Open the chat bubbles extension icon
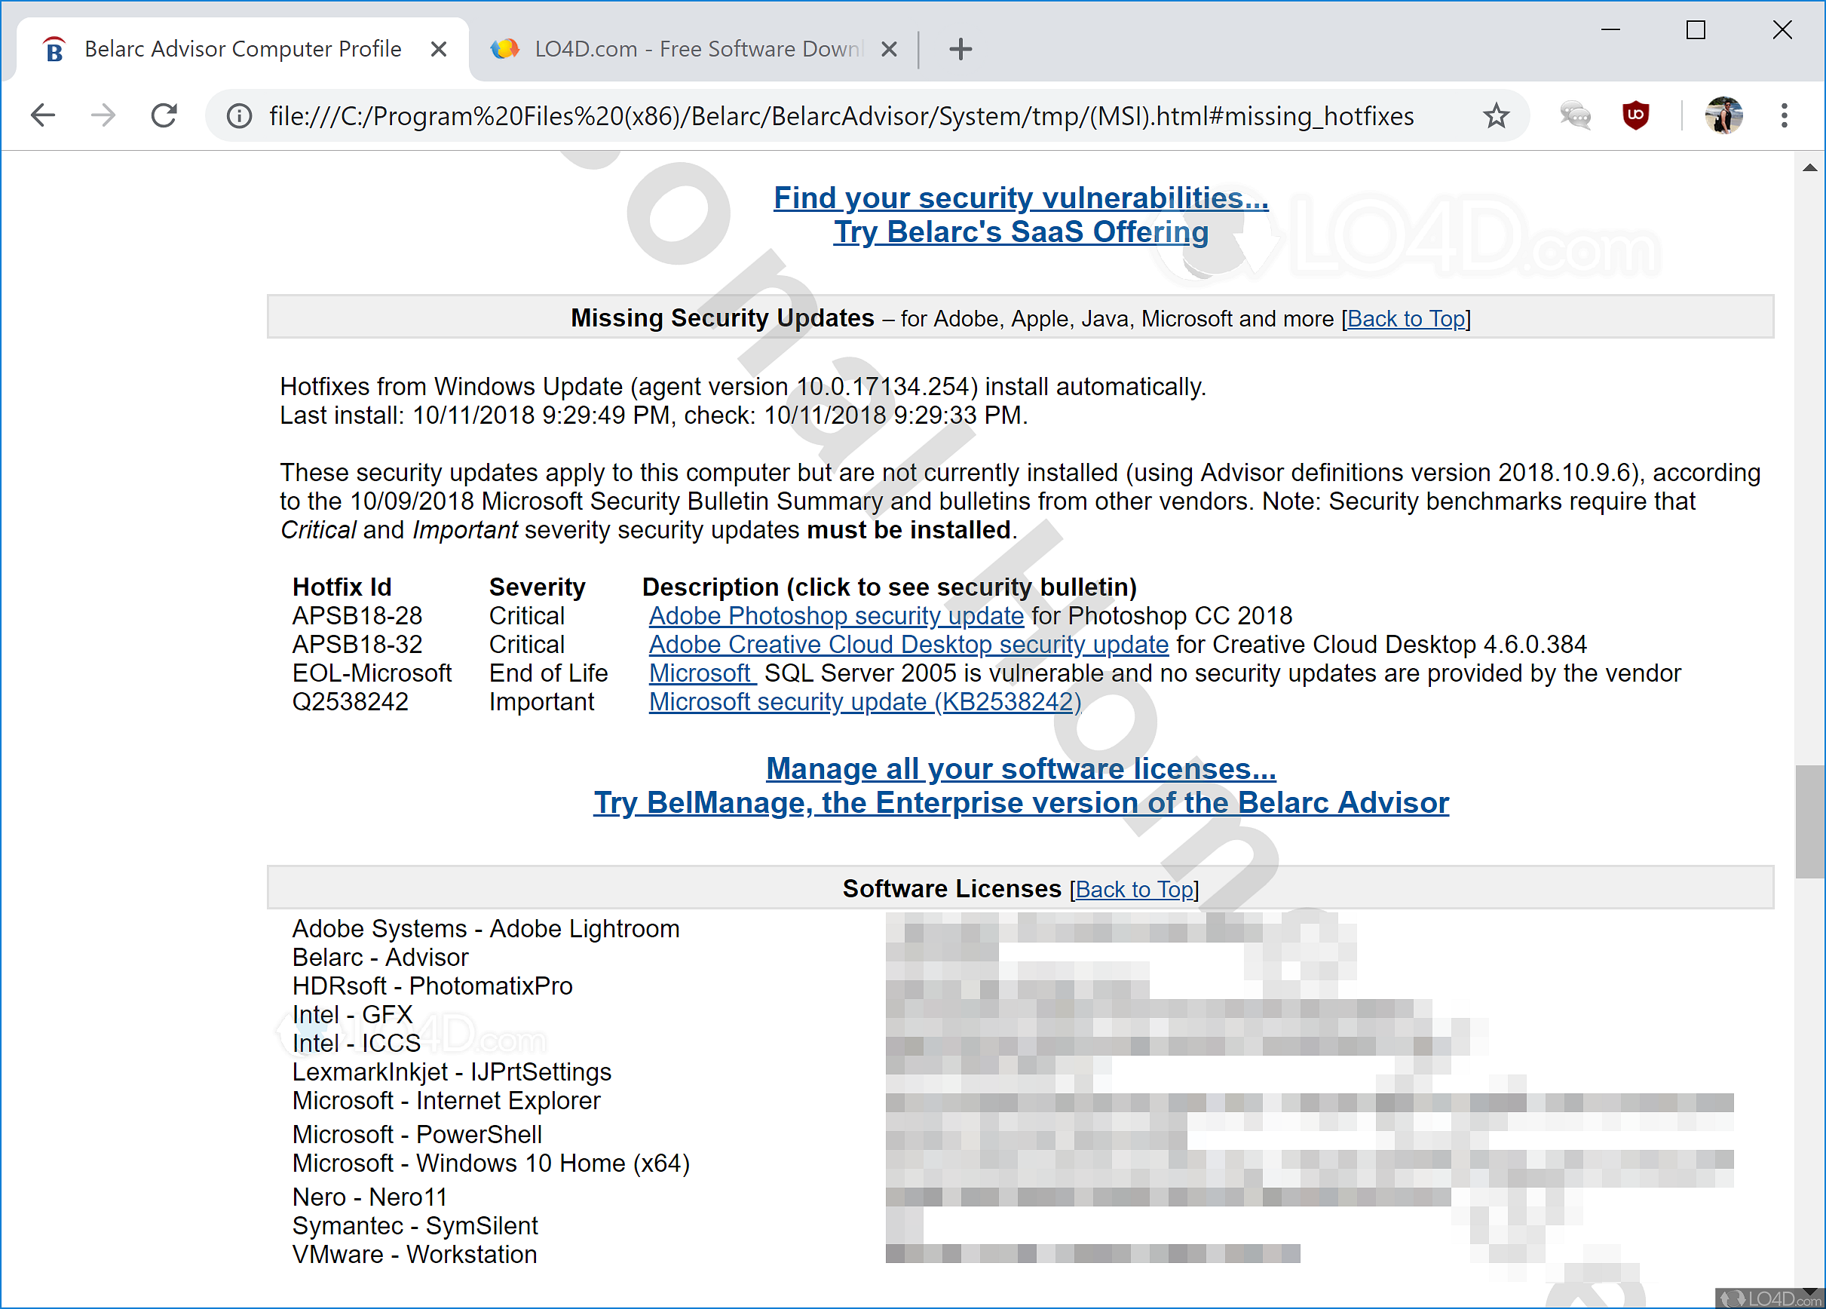This screenshot has width=1826, height=1309. pyautogui.click(x=1575, y=116)
